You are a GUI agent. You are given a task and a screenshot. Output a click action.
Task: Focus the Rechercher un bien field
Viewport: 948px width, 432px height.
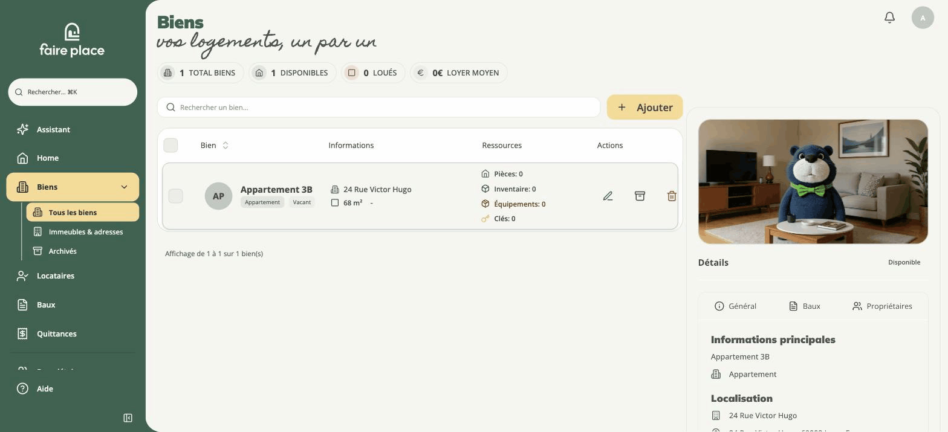(378, 107)
